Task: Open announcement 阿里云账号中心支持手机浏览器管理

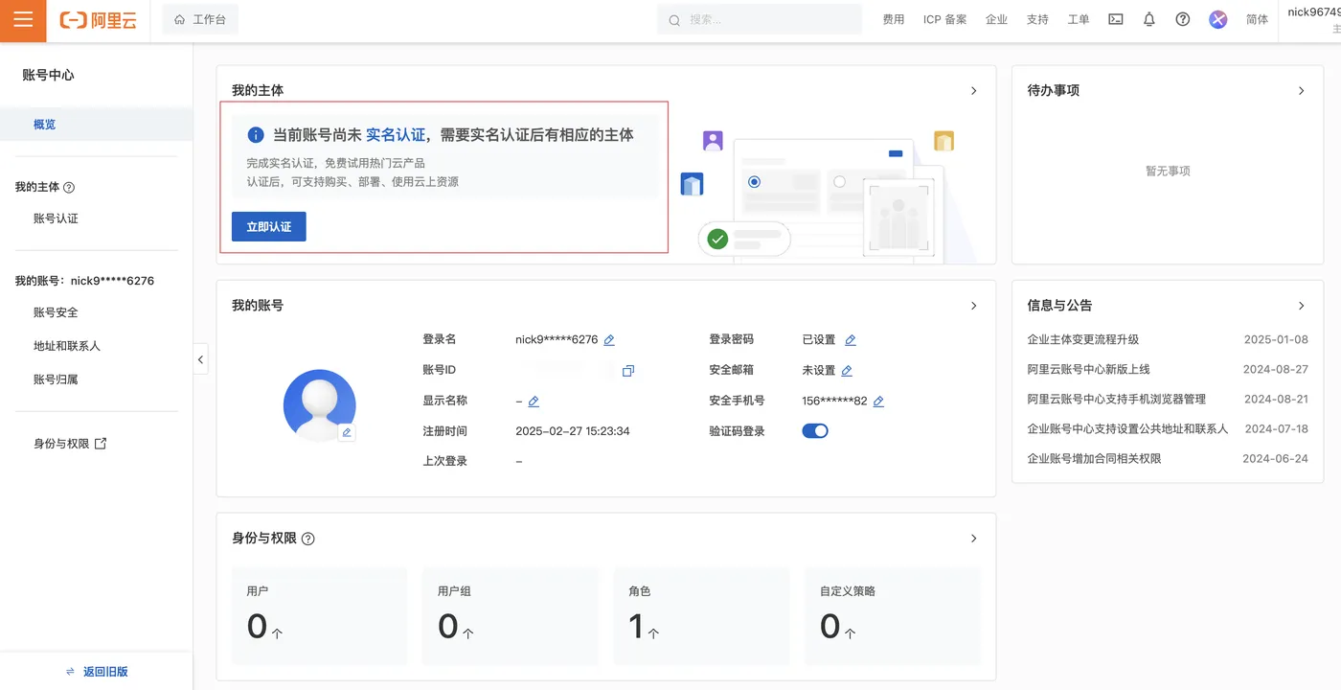Action: point(1117,399)
